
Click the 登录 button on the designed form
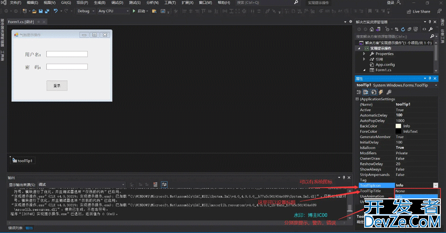[57, 86]
